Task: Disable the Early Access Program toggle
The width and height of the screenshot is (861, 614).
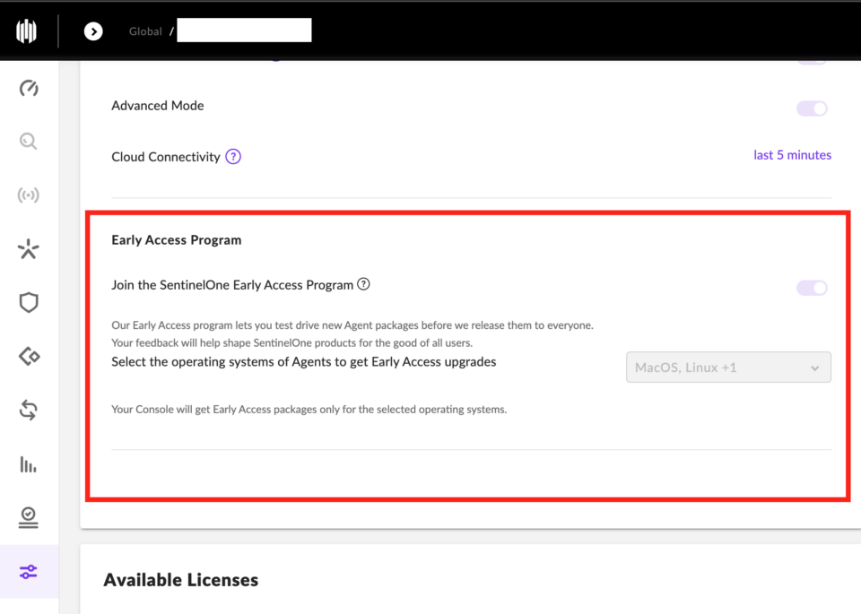Action: 811,287
